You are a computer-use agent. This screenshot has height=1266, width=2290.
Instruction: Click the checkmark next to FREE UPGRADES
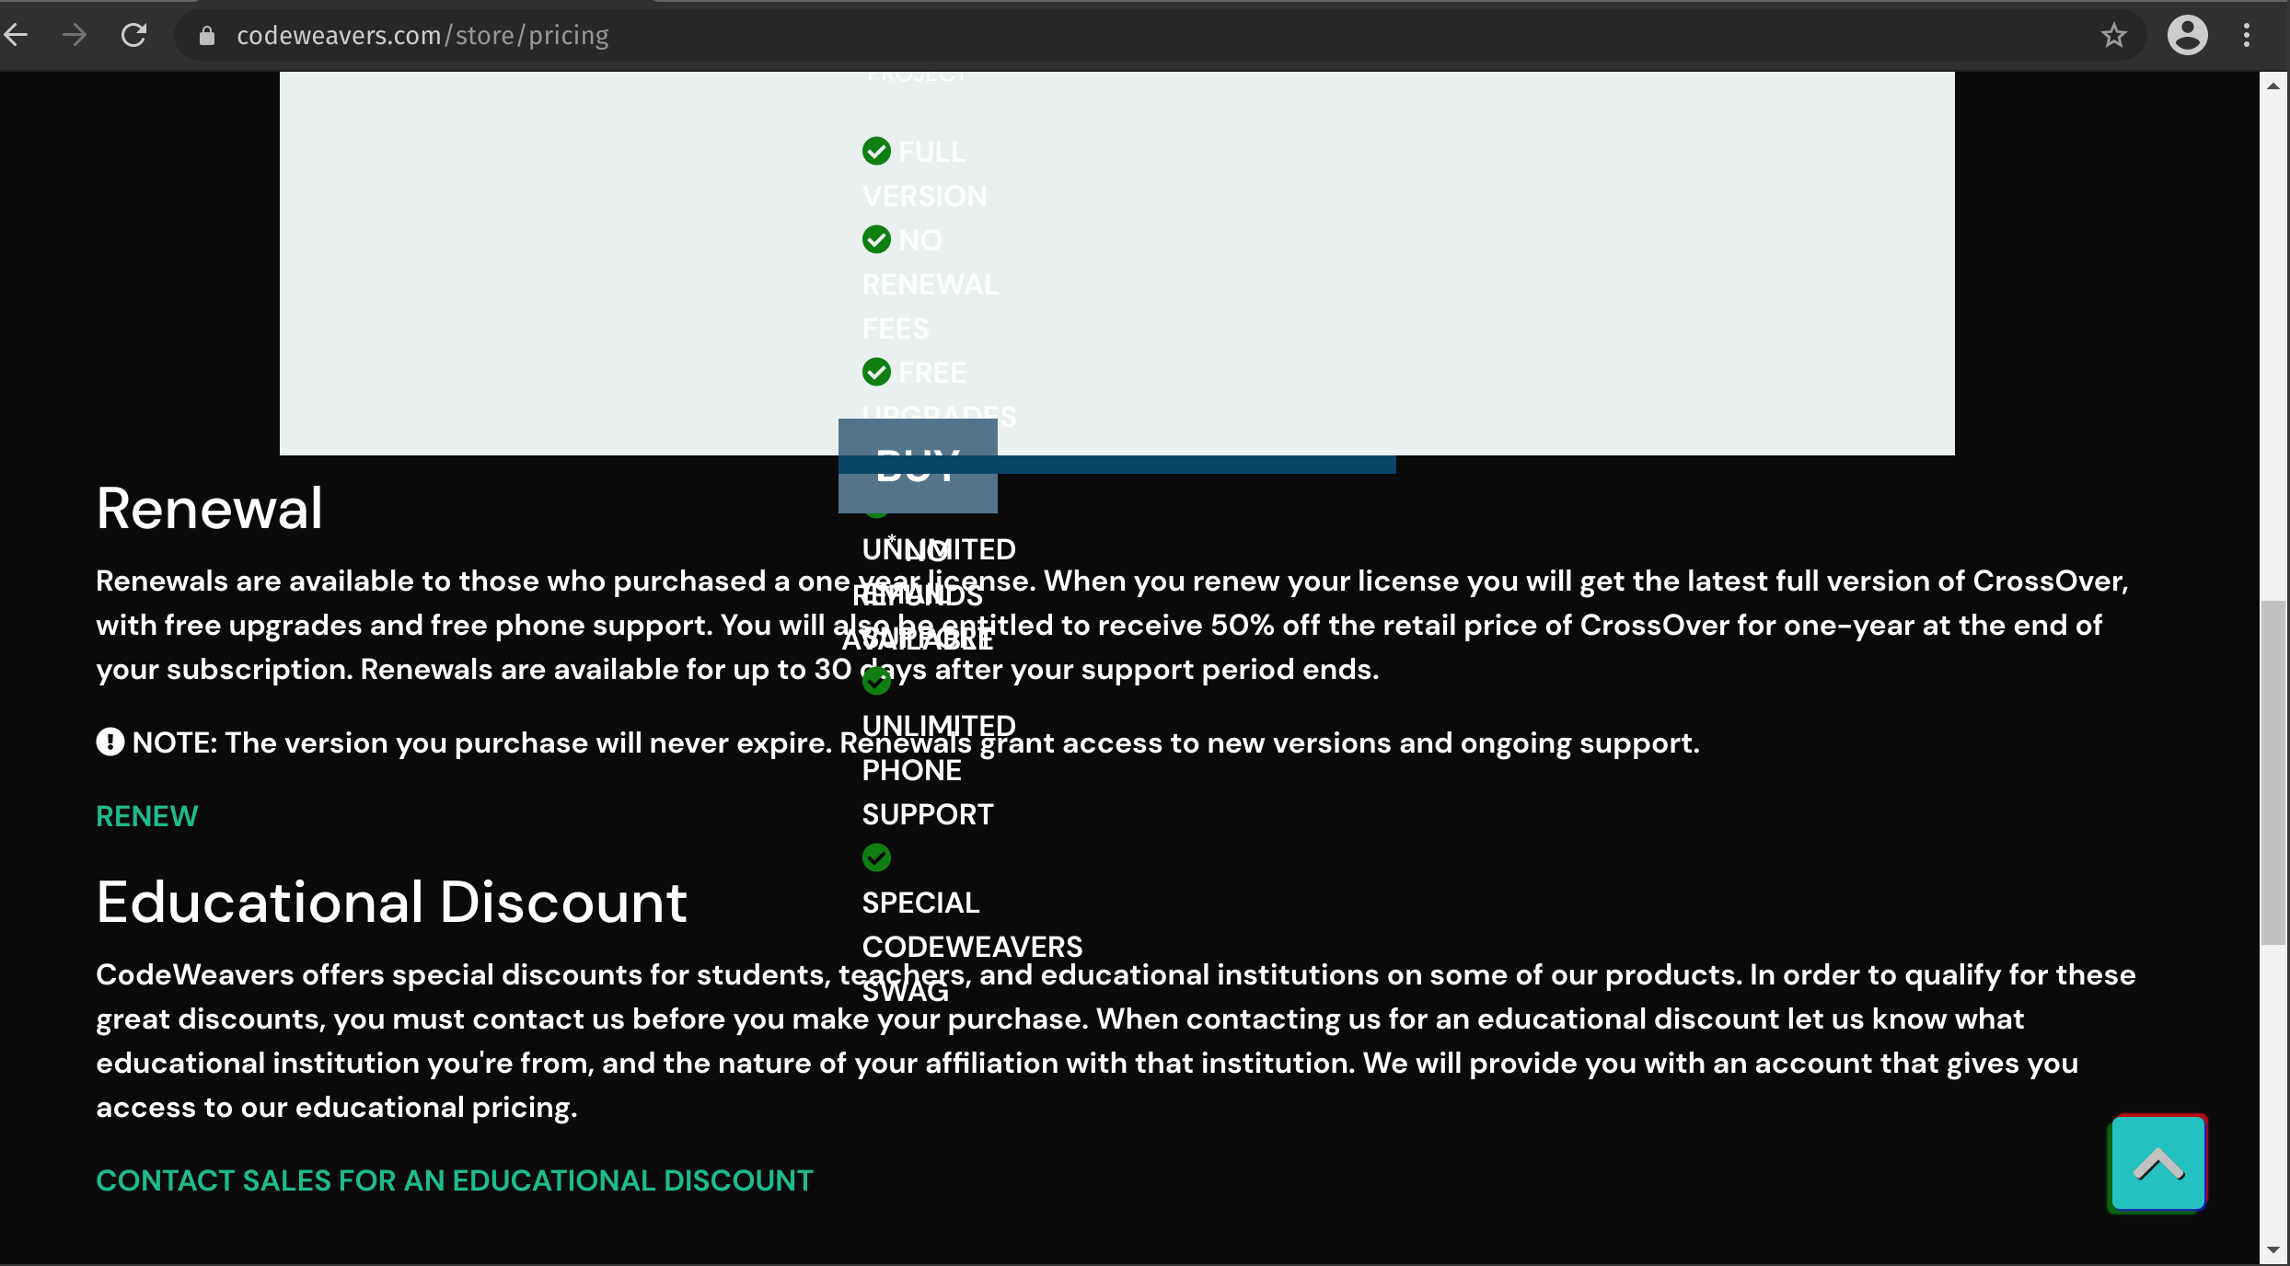(876, 372)
